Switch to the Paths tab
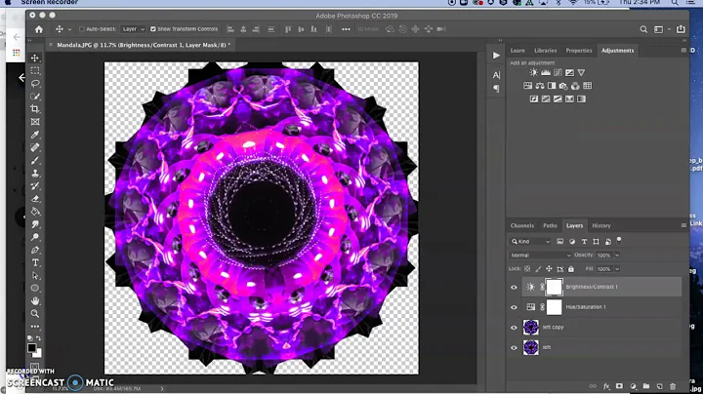The image size is (703, 394). [550, 225]
